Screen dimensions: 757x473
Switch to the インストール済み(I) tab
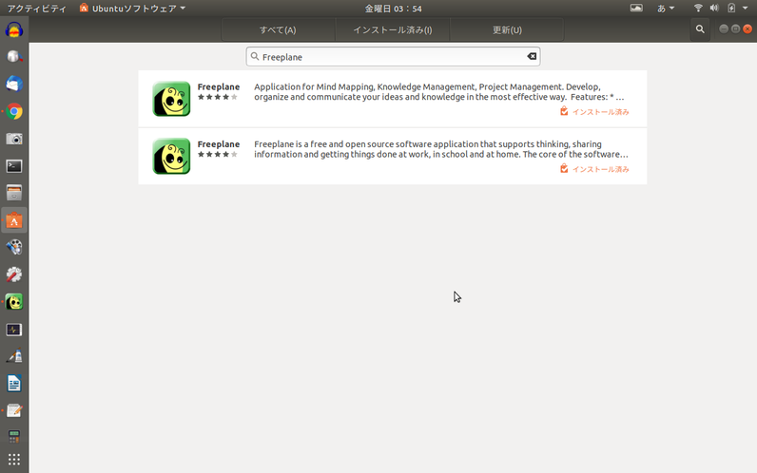click(393, 29)
